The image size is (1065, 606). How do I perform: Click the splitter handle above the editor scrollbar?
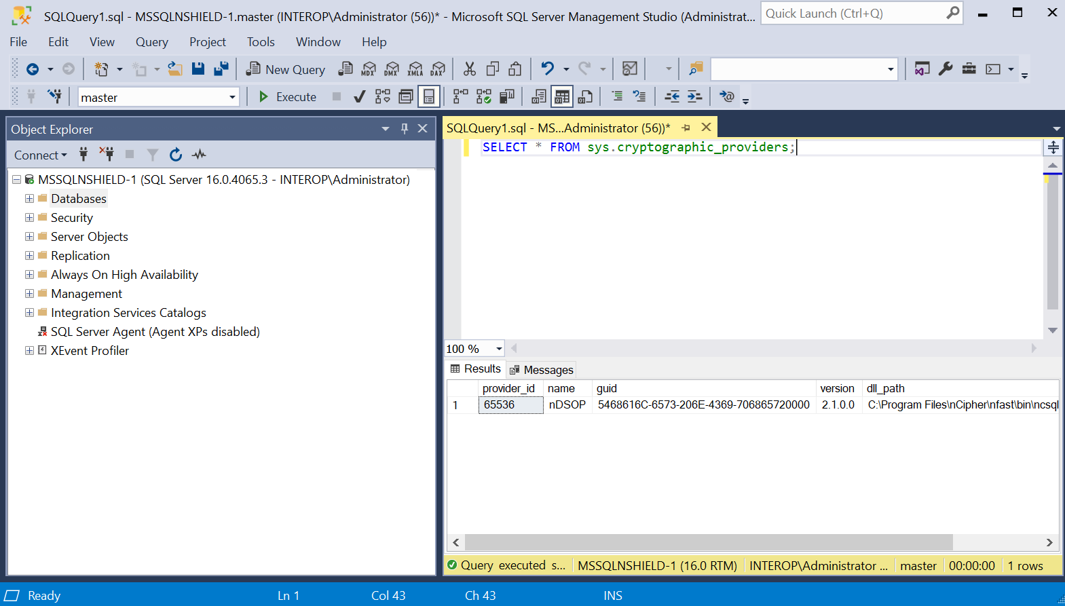[1053, 147]
